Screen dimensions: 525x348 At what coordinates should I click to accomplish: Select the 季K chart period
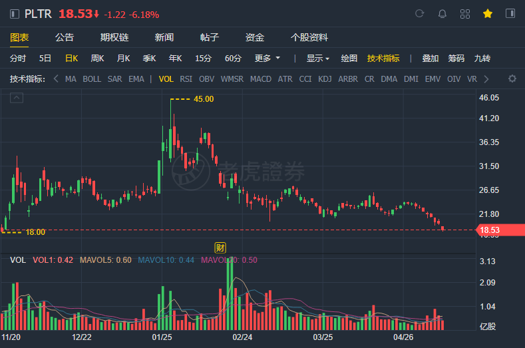(x=149, y=59)
